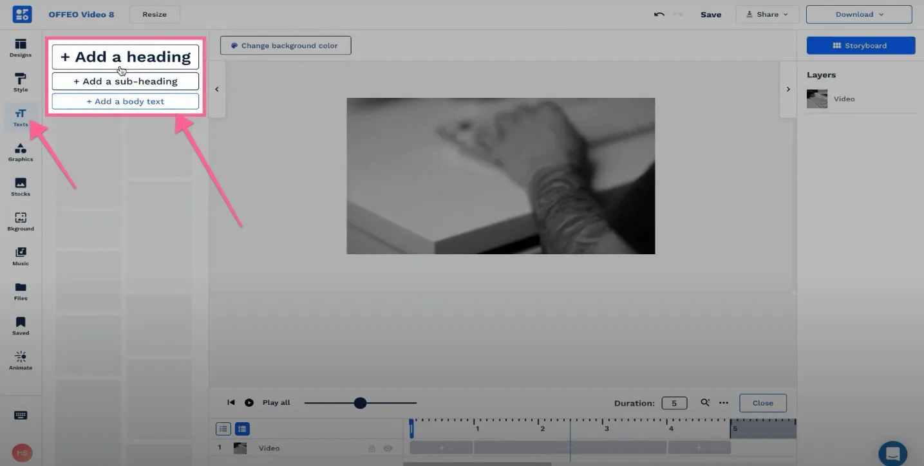Collapse the left text panel
The width and height of the screenshot is (924, 466).
217,89
